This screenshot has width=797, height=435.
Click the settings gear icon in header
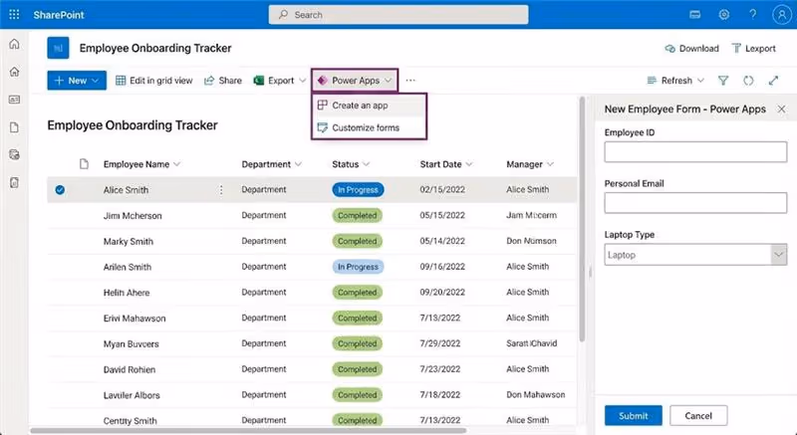724,15
